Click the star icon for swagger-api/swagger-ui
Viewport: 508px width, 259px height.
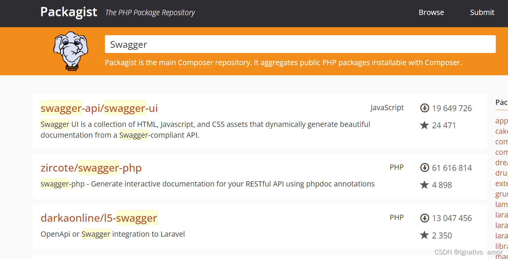[x=424, y=125]
